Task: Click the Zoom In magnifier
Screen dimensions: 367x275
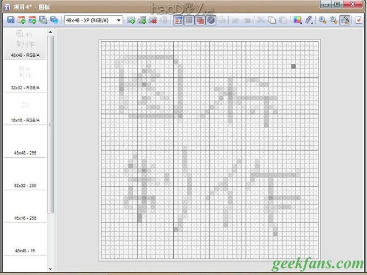Action: 323,20
